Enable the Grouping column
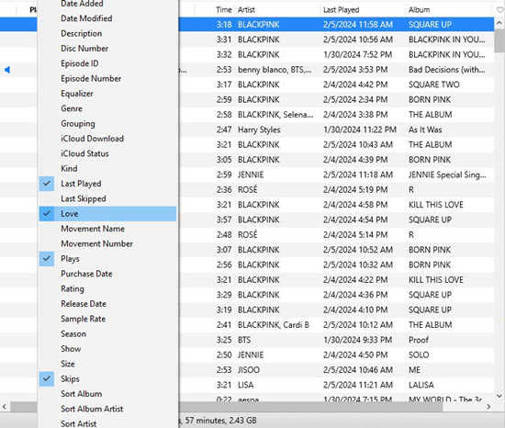 point(107,124)
